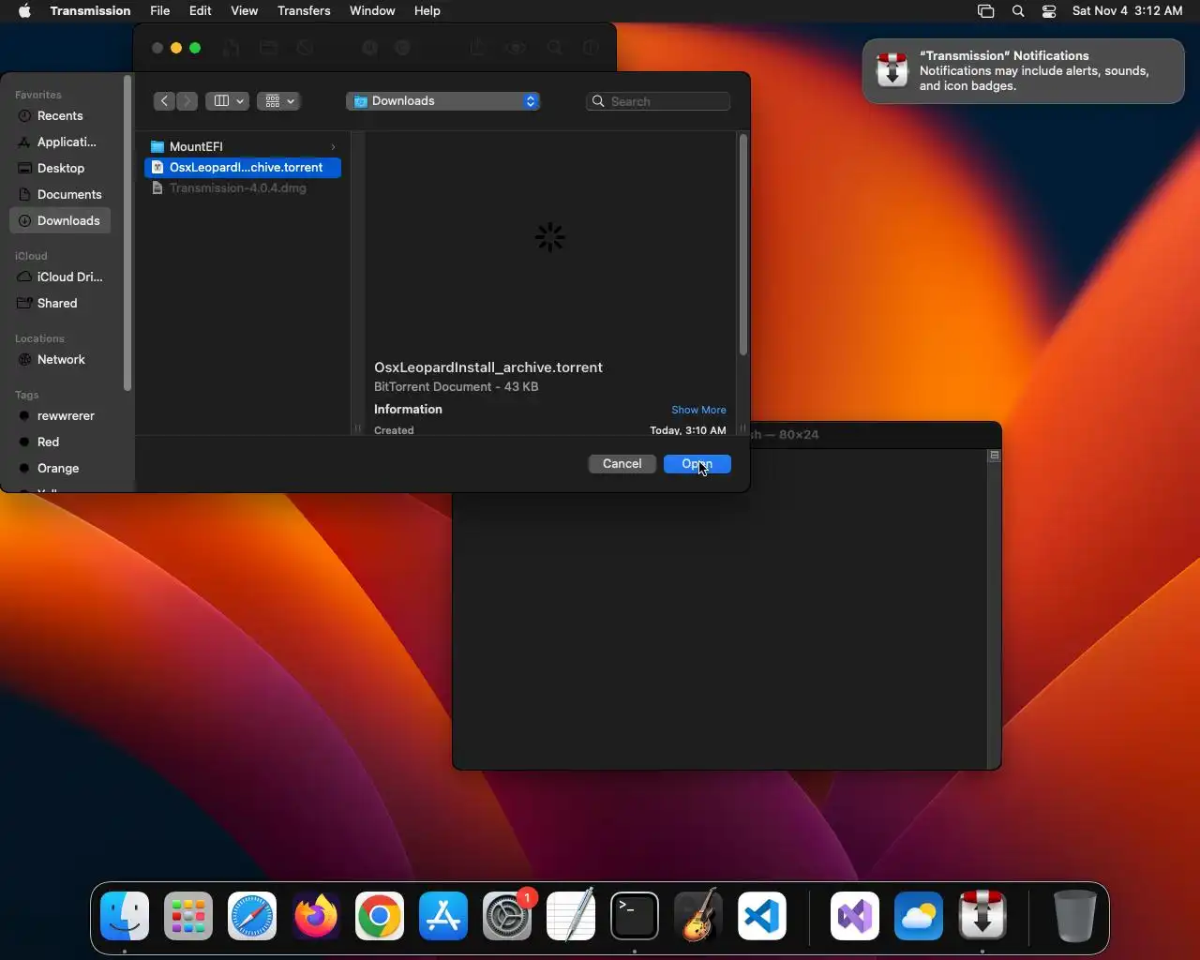Open Visual Studio from the Dock
1200x960 pixels.
[x=855, y=916]
